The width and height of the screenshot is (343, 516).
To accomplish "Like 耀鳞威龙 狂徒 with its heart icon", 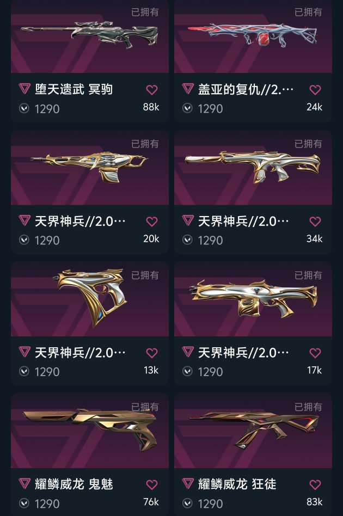I will (315, 485).
